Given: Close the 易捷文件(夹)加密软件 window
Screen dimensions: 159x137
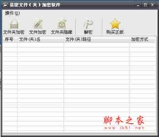Looking at the screenshot, I should coord(153,5).
